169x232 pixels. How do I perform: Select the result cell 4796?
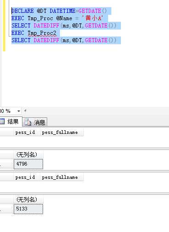click(x=28, y=164)
